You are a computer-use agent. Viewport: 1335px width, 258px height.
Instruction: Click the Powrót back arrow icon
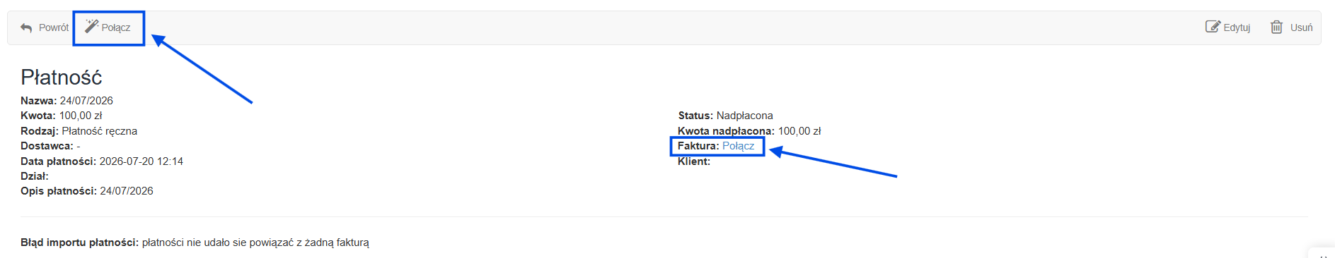(27, 27)
